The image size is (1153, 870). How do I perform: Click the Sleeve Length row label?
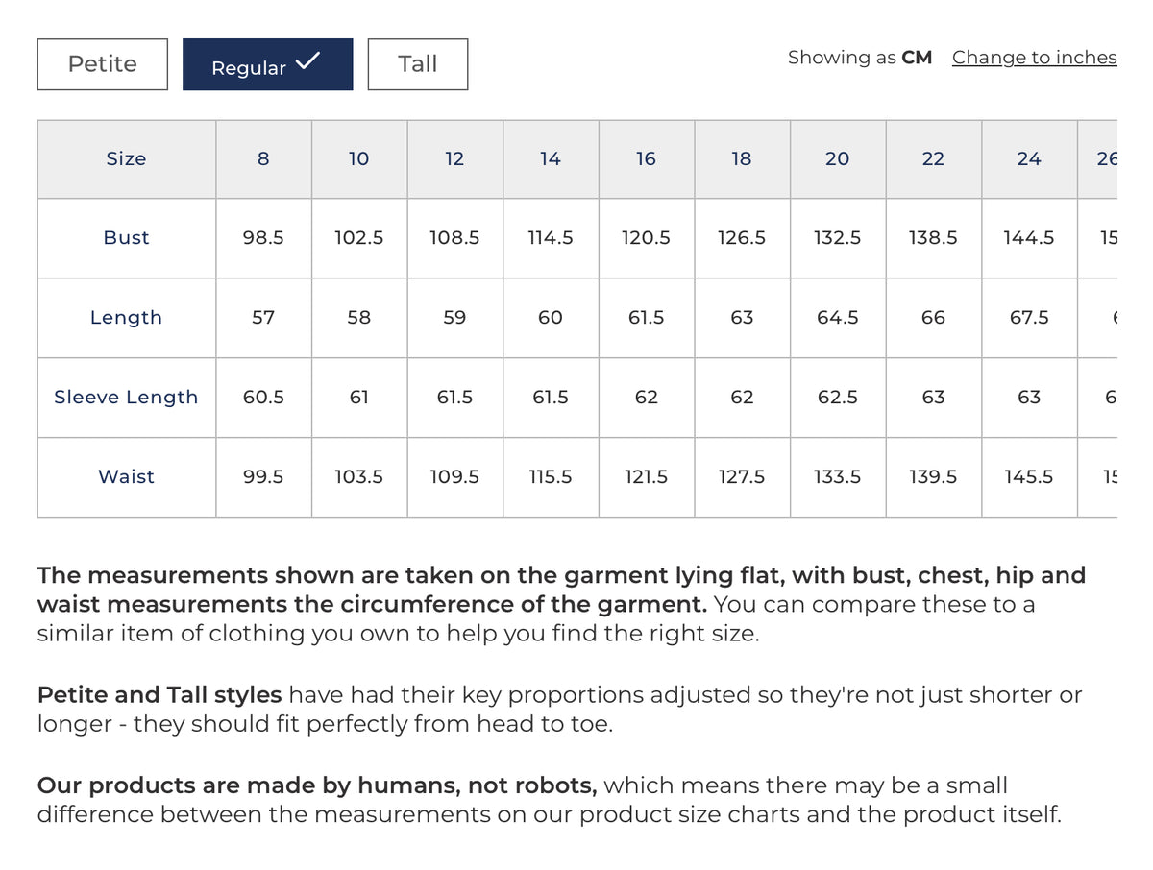click(x=126, y=398)
